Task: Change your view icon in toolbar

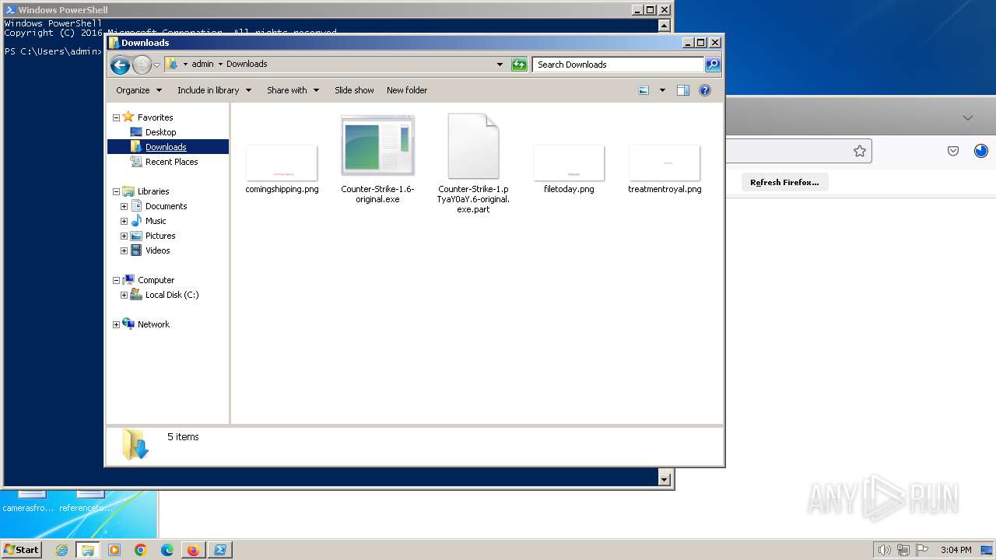Action: 644,90
